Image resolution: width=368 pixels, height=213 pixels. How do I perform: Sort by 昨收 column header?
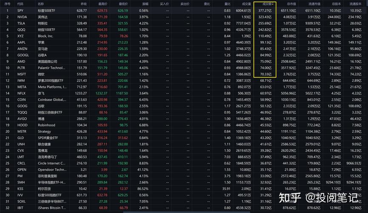(x=84, y=4)
